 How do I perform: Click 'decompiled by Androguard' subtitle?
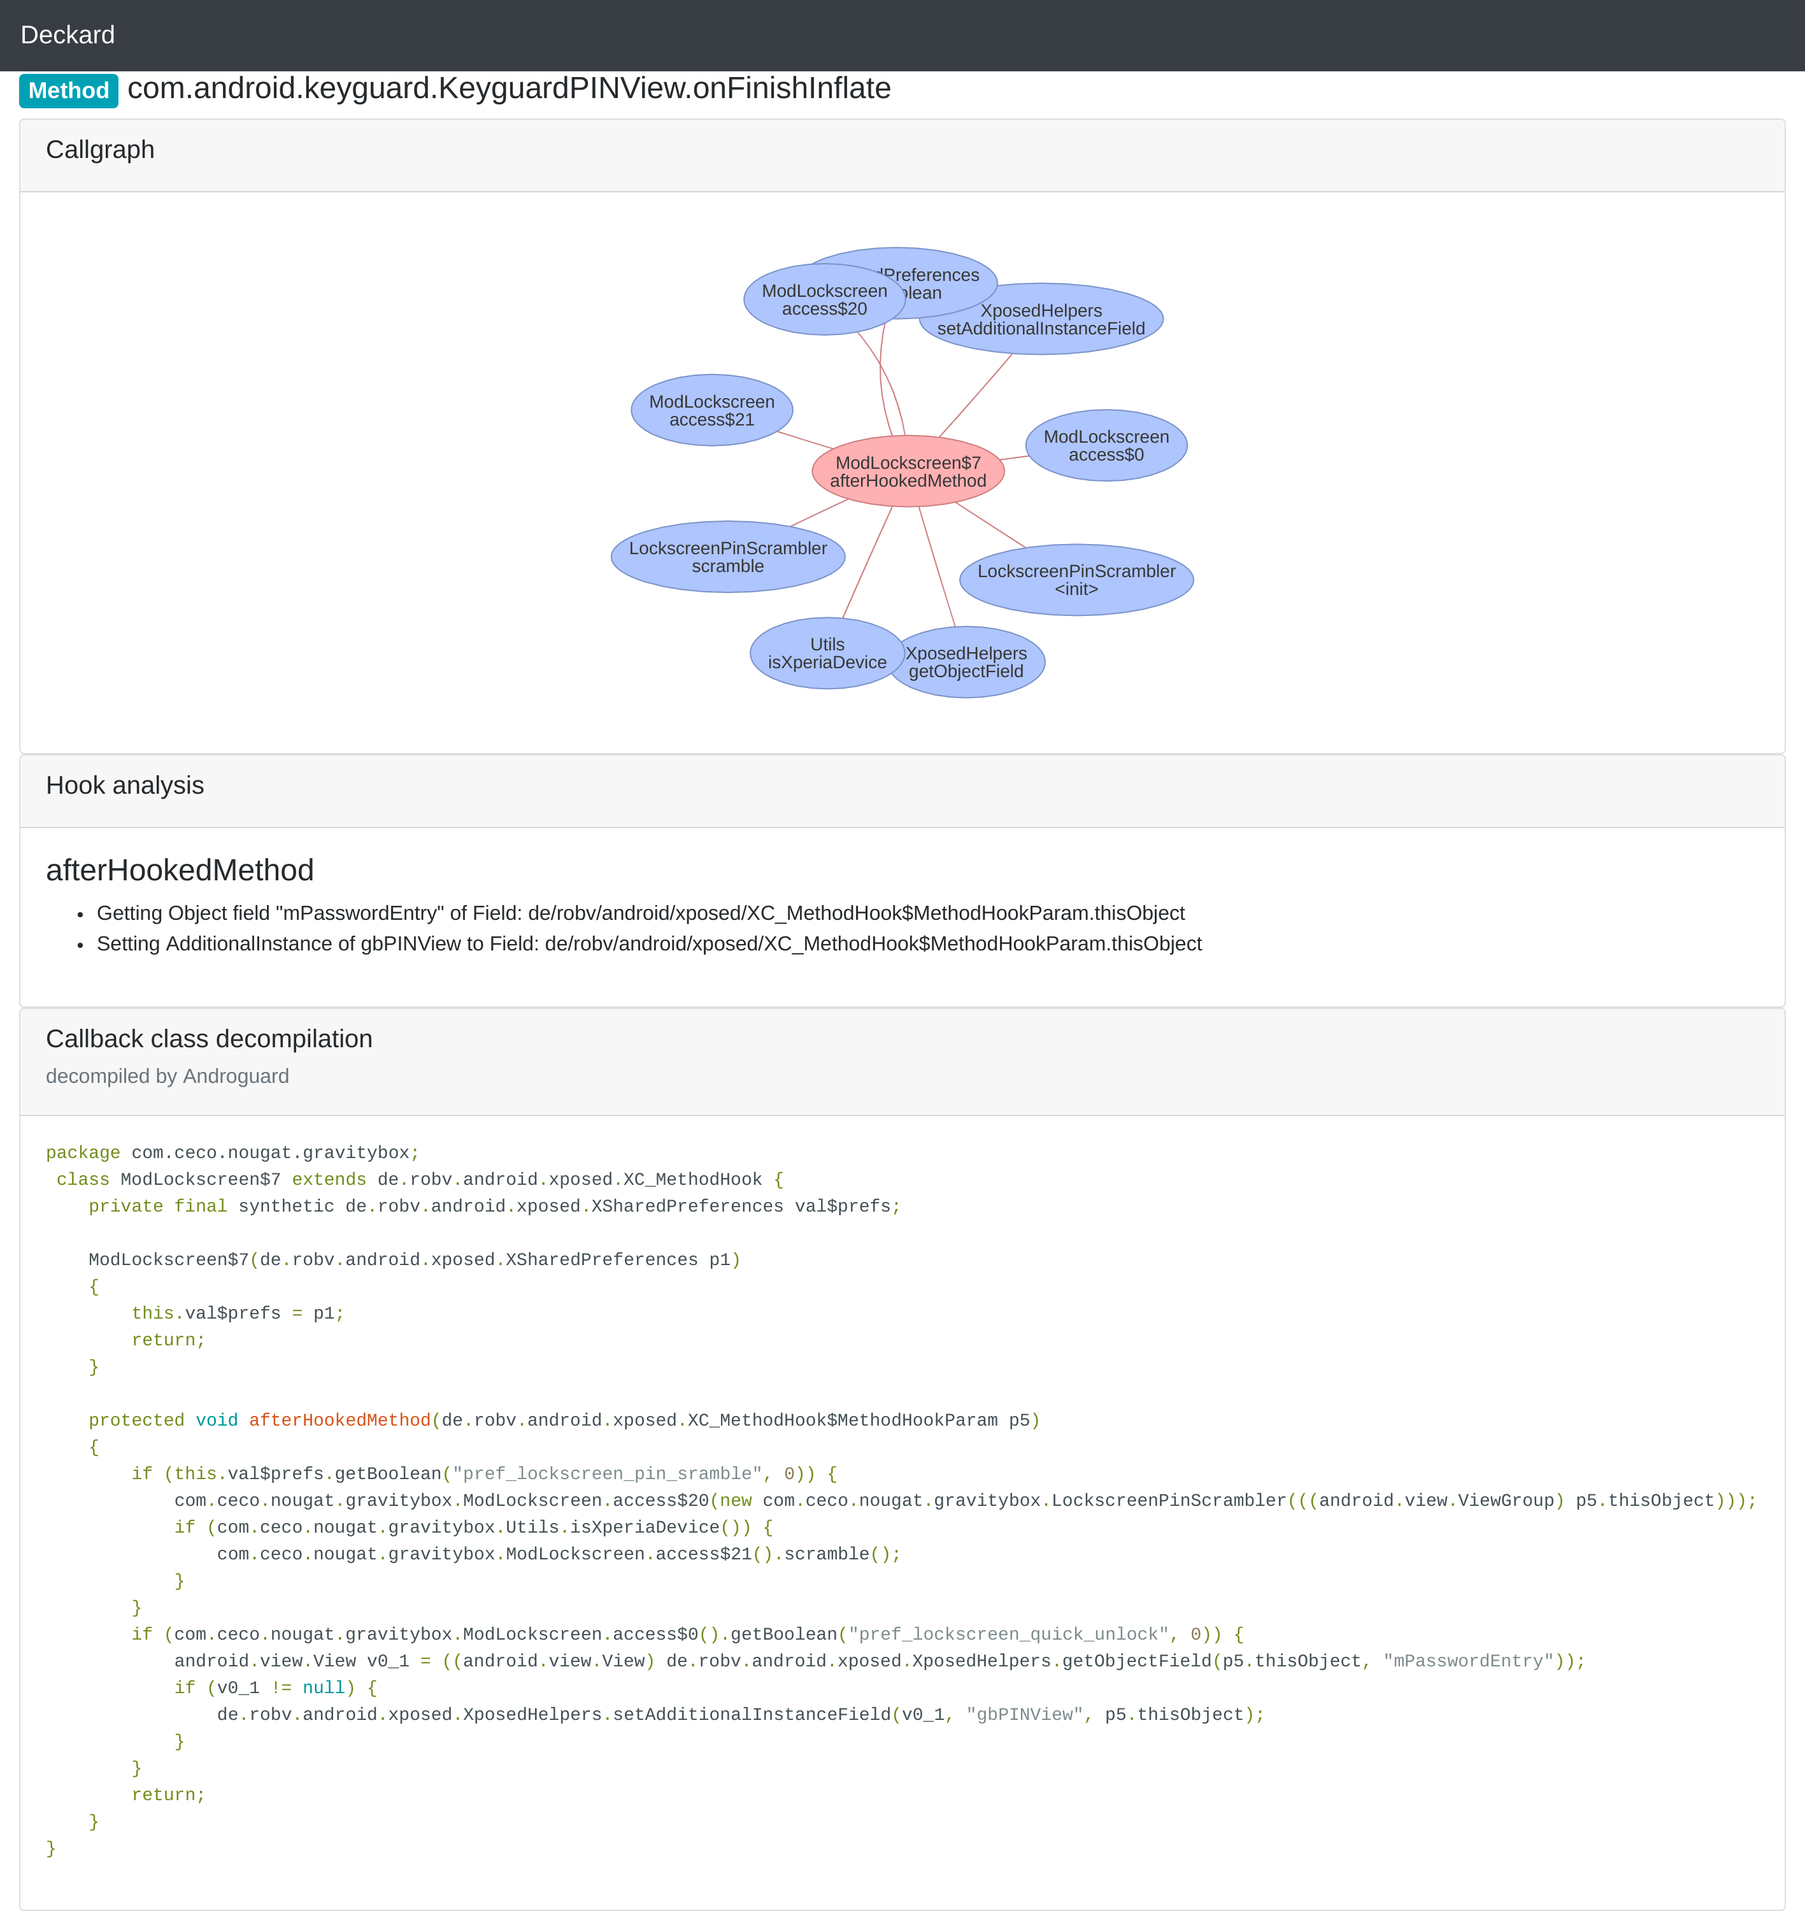coord(168,1076)
